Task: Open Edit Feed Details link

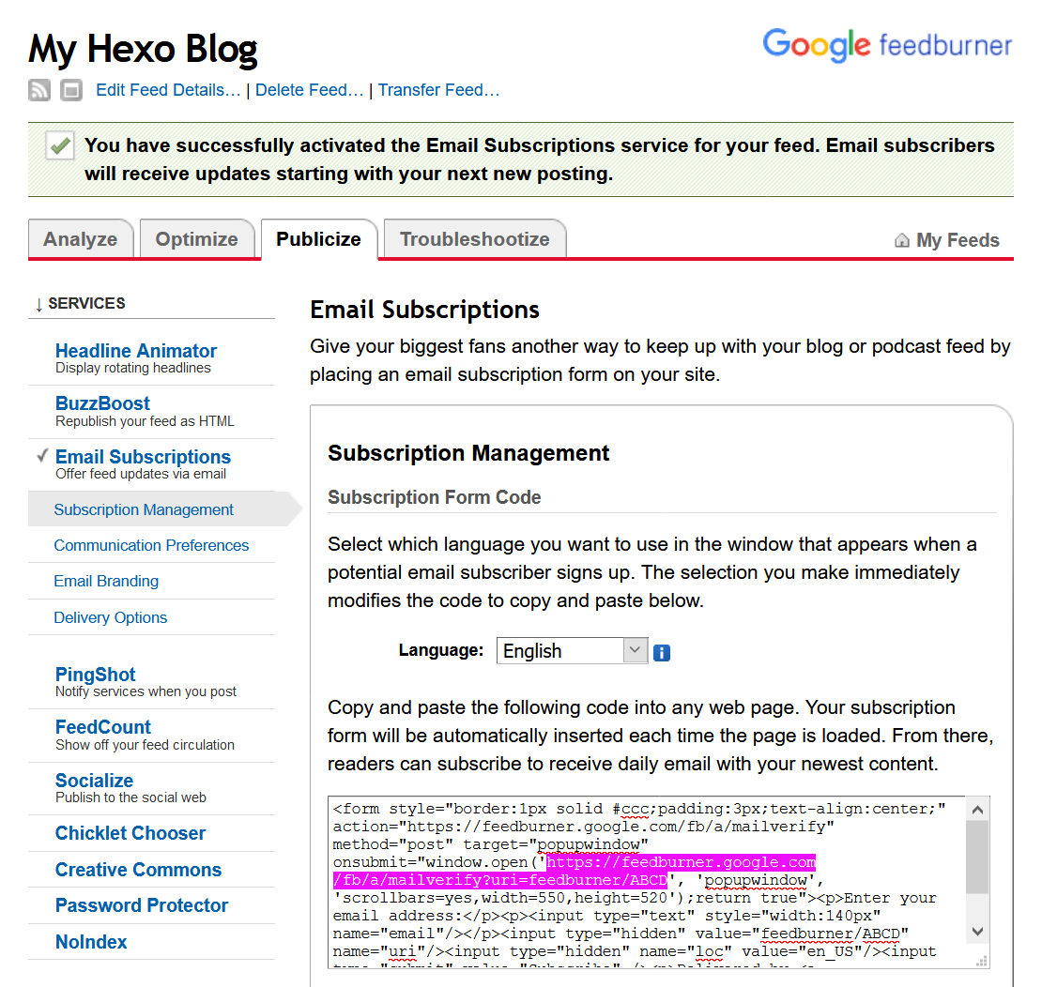Action: click(x=168, y=90)
